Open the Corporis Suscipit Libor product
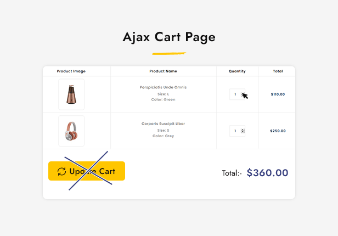 (163, 124)
